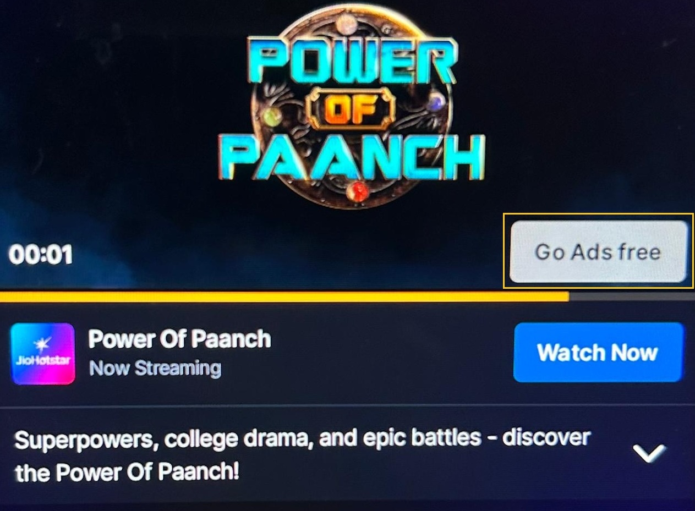Screen dimensions: 695x511
Task: Click the gray unfilled part of progress bar
Action: 632,297
